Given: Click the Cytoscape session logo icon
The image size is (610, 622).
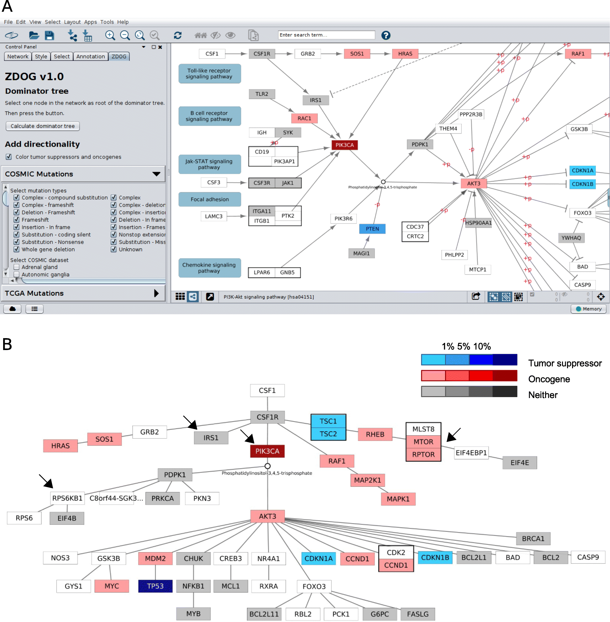Looking at the screenshot, I should click(12, 35).
